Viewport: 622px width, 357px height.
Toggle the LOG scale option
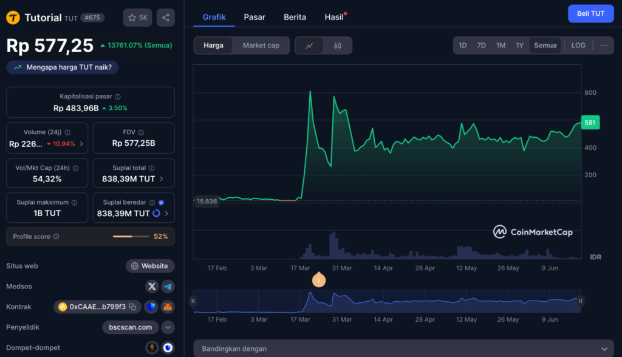coord(578,45)
